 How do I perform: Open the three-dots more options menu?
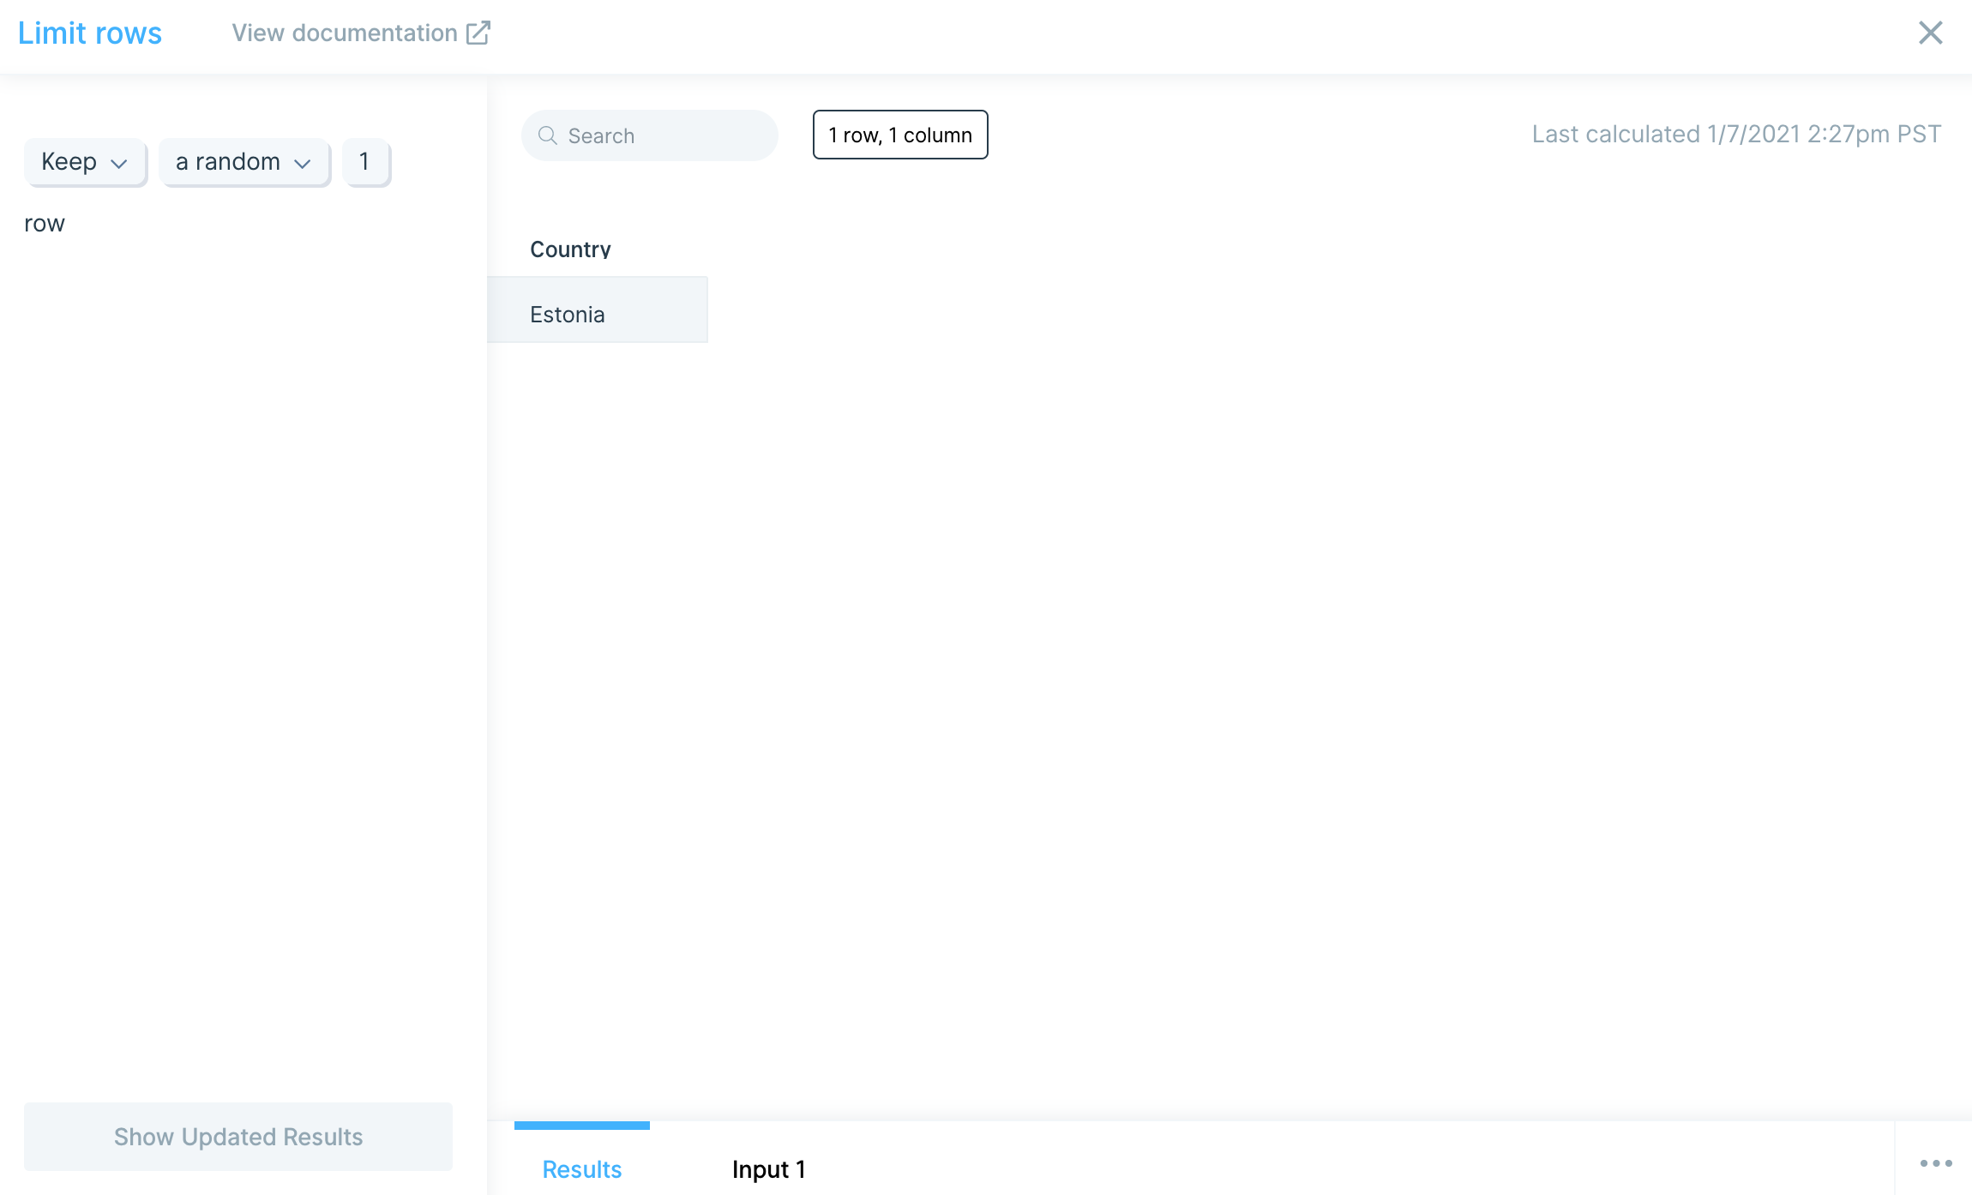[1935, 1163]
